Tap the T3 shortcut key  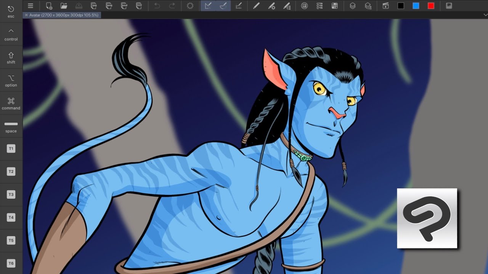tap(11, 194)
